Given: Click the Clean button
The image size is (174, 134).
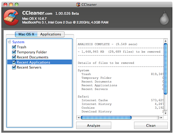Looking at the screenshot, I should [x=151, y=125].
